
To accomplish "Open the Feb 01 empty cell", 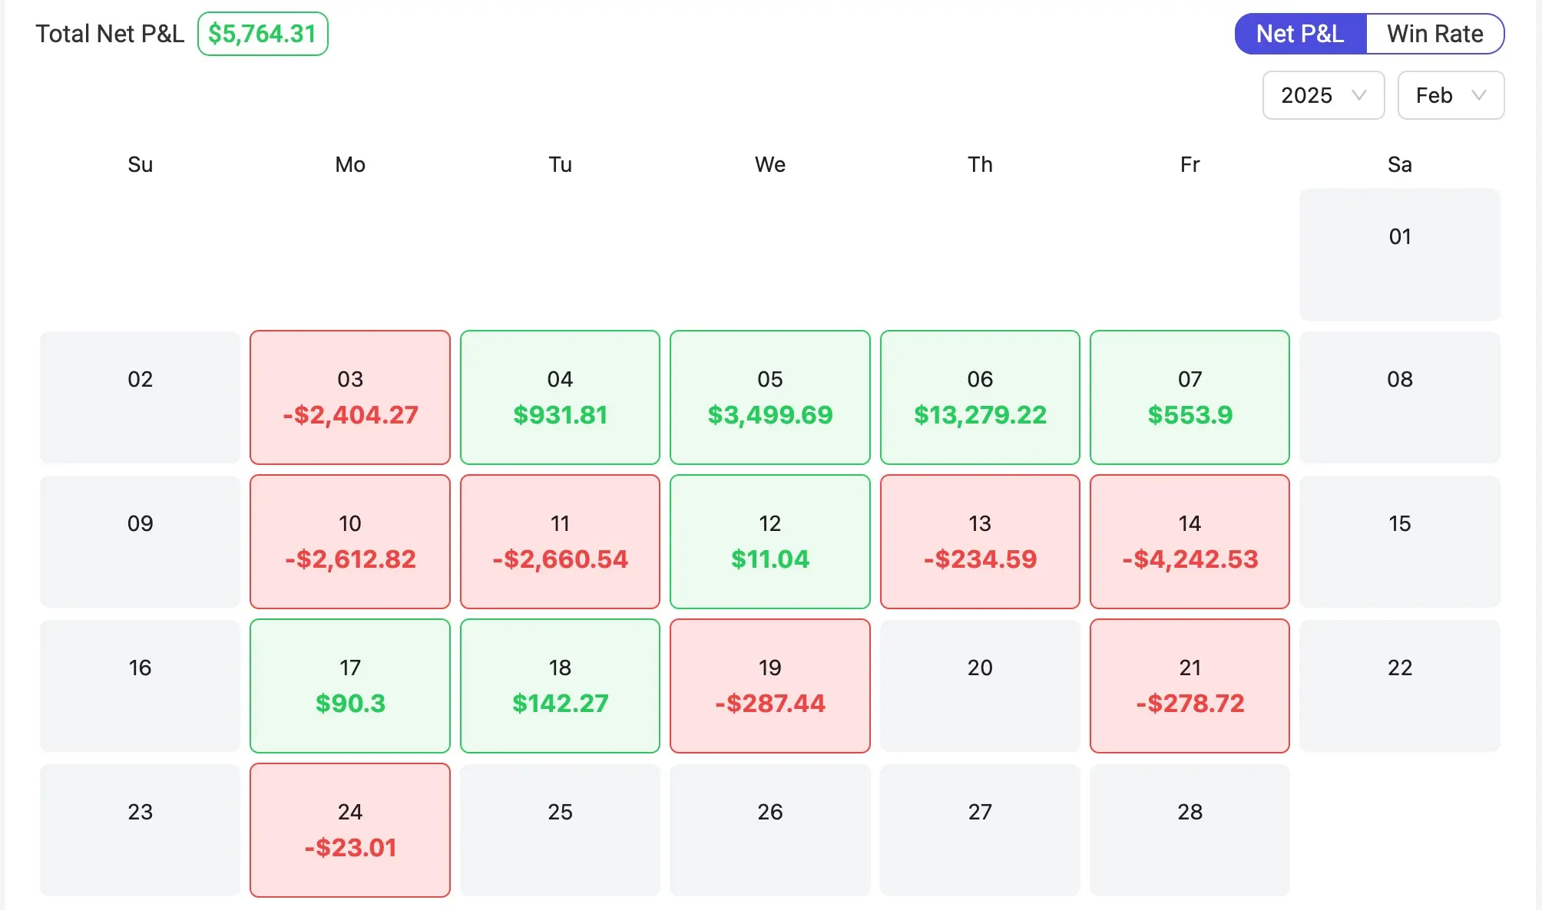I will click(x=1399, y=254).
